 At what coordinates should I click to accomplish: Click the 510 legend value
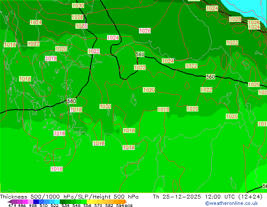44,205
